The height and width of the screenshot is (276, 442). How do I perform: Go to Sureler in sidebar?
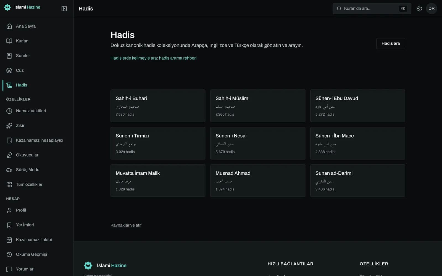coord(37,56)
